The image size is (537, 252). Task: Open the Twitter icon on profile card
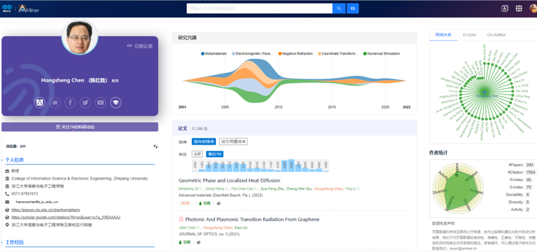tap(85, 102)
